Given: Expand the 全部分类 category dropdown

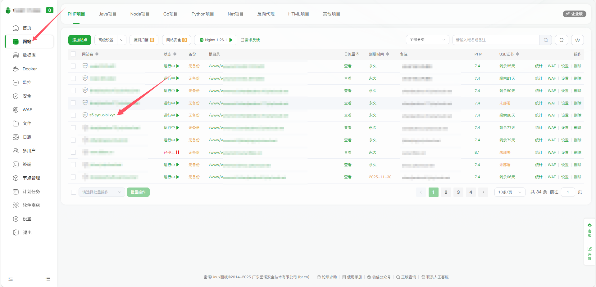Looking at the screenshot, I should pos(427,40).
